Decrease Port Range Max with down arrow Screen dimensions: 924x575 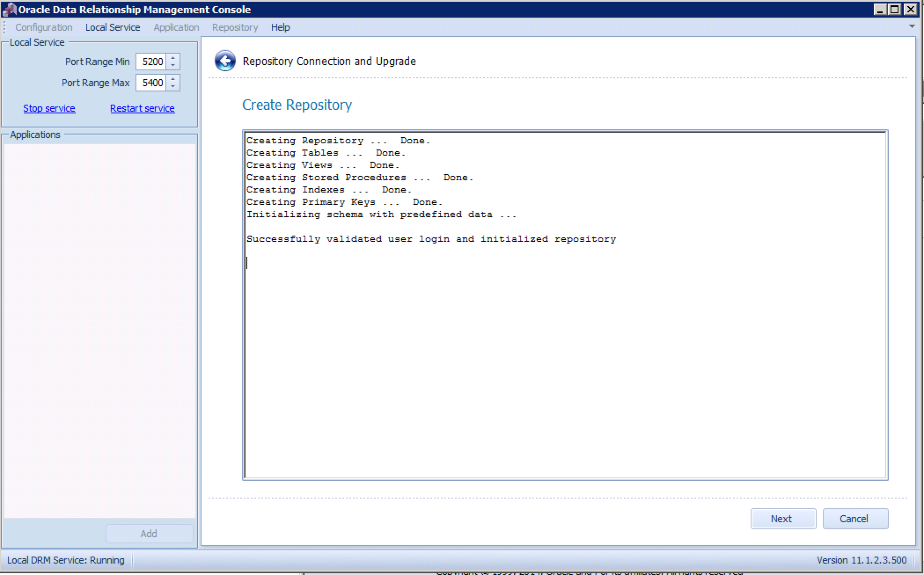click(x=173, y=86)
